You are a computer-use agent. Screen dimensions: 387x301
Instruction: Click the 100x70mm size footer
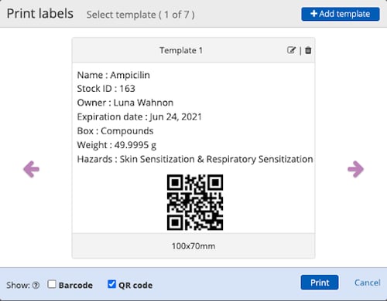click(193, 246)
